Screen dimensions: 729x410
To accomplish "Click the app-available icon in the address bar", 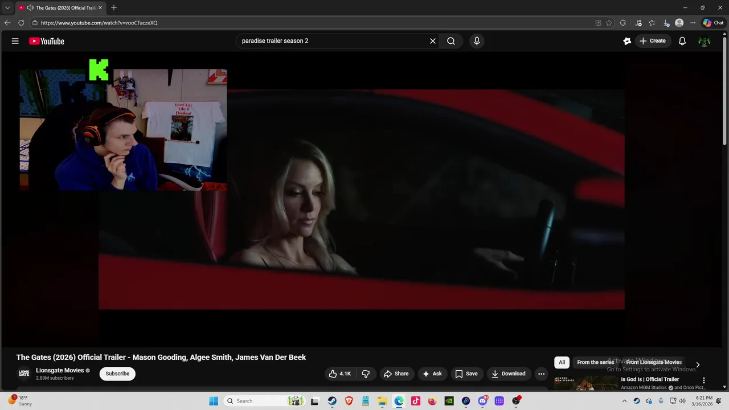I will pos(598,23).
